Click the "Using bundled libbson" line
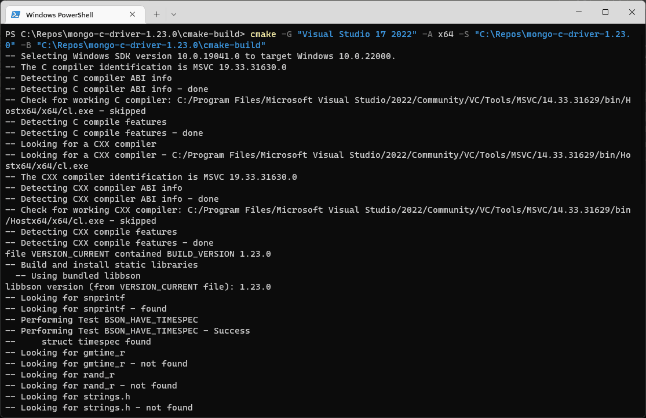The height and width of the screenshot is (418, 646). (x=78, y=276)
